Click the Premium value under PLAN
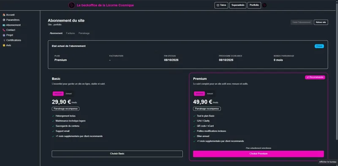 tap(60, 60)
